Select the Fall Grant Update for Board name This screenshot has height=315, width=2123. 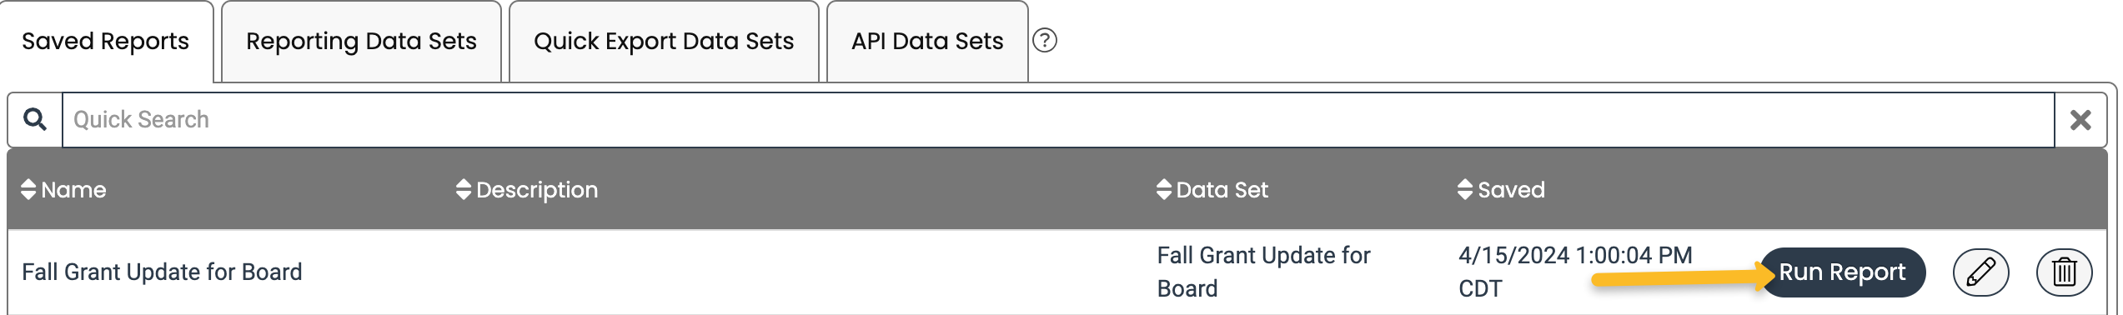[162, 272]
